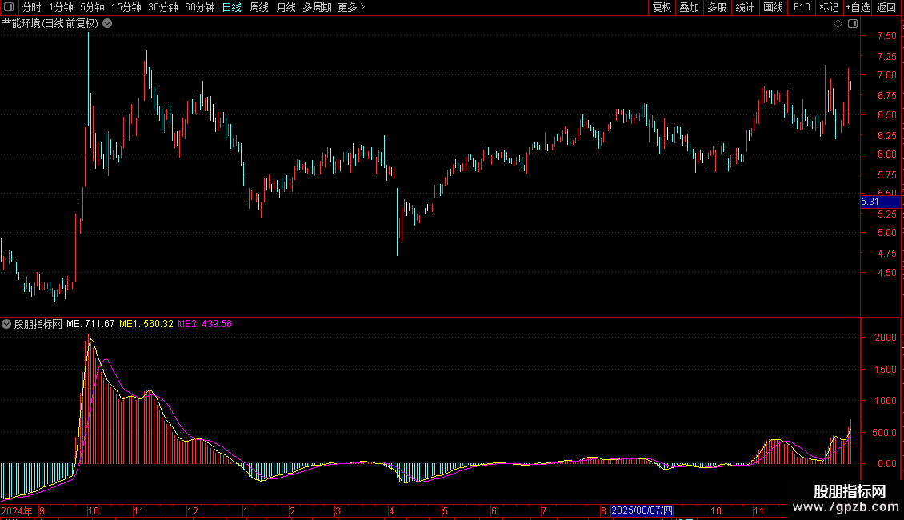Open dropdown beside 股朋指标网 indicator name
Viewport: 904px width, 520px height.
tap(6, 324)
